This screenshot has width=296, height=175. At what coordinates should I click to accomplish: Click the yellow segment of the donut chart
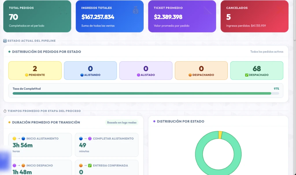pyautogui.click(x=220, y=135)
